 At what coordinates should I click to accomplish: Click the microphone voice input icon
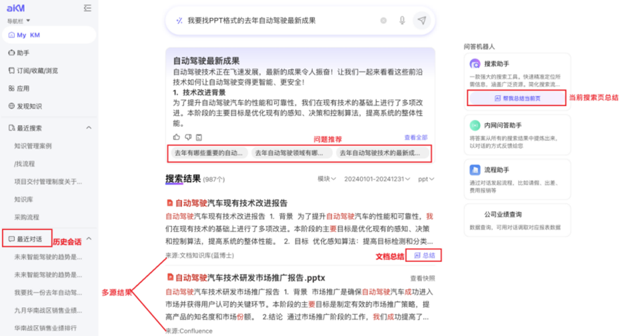(x=402, y=21)
